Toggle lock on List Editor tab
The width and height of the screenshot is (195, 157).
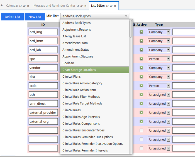tap(111, 6)
